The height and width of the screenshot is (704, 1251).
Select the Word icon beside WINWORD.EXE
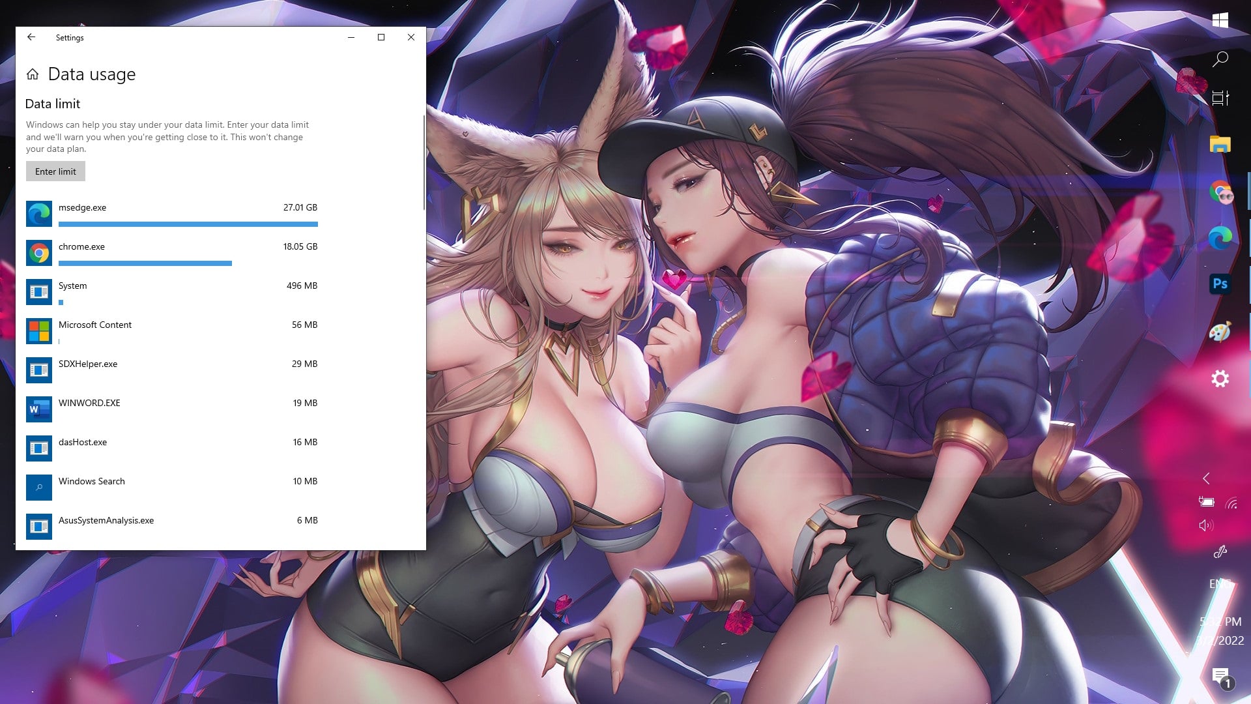[x=39, y=409]
